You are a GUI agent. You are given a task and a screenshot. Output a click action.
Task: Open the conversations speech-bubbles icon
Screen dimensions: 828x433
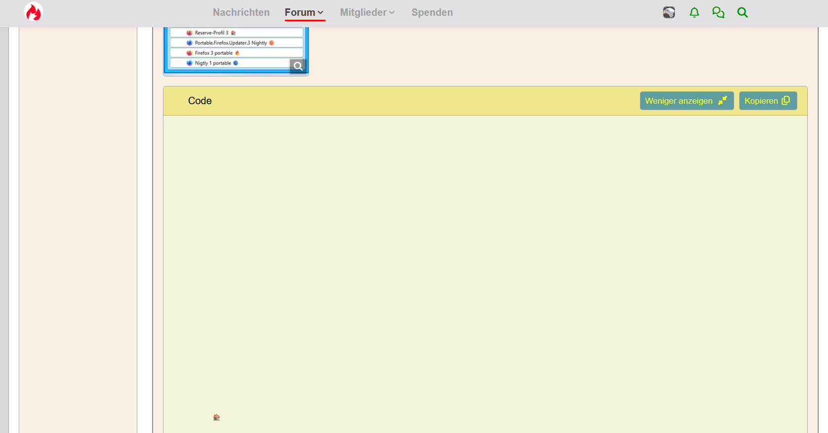click(x=718, y=13)
